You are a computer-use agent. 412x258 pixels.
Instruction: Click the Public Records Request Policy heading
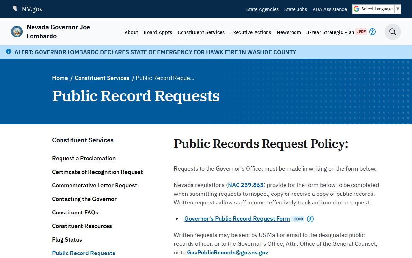[261, 144]
